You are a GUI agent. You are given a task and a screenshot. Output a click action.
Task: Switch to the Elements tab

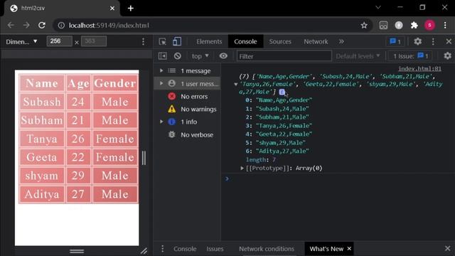point(209,41)
